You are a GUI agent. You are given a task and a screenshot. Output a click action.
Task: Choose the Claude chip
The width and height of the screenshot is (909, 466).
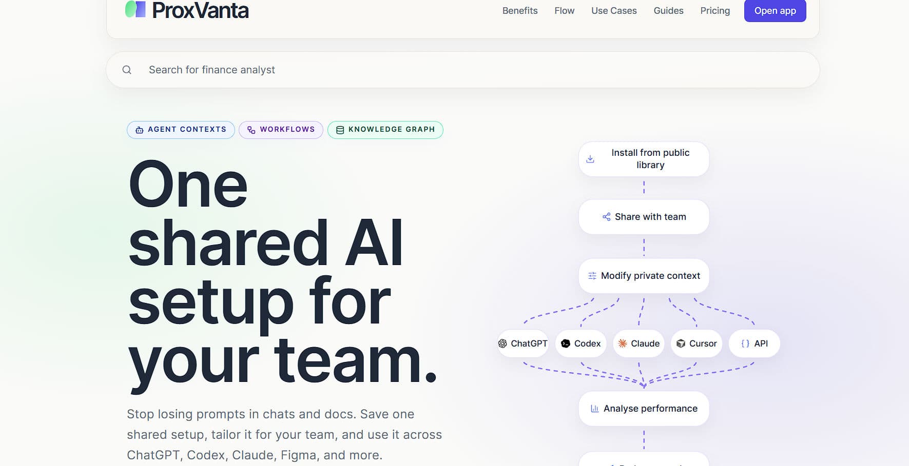[639, 343]
